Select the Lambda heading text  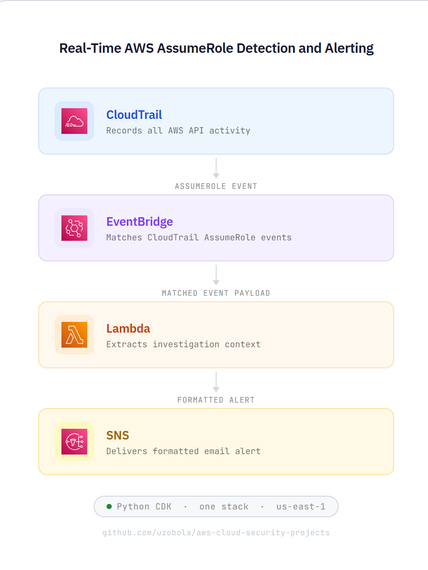(x=128, y=328)
